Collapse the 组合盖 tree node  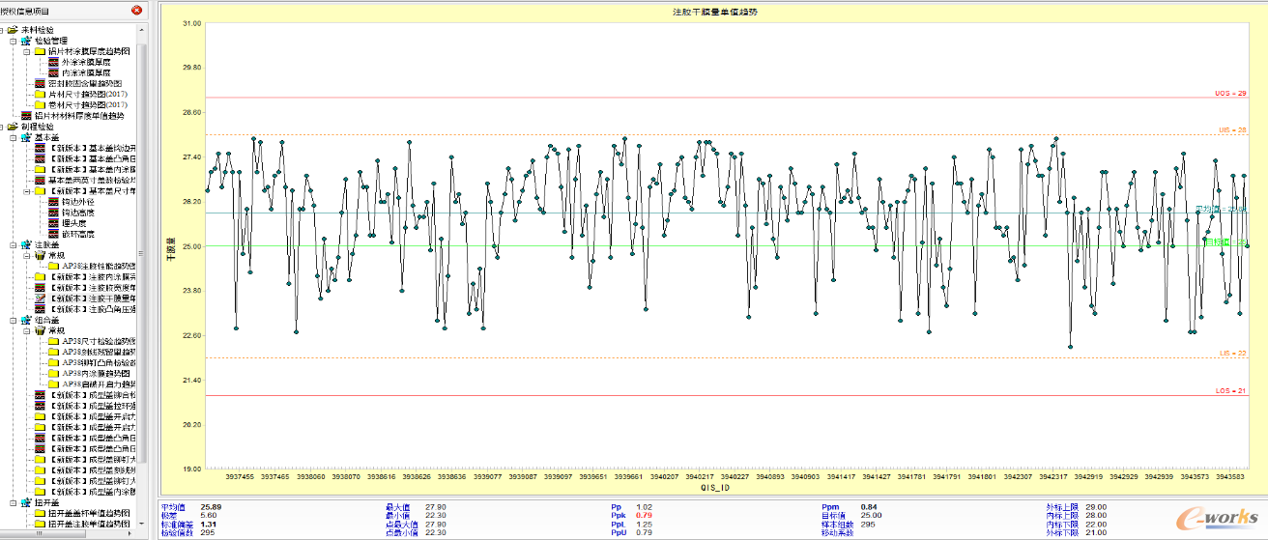[x=13, y=320]
